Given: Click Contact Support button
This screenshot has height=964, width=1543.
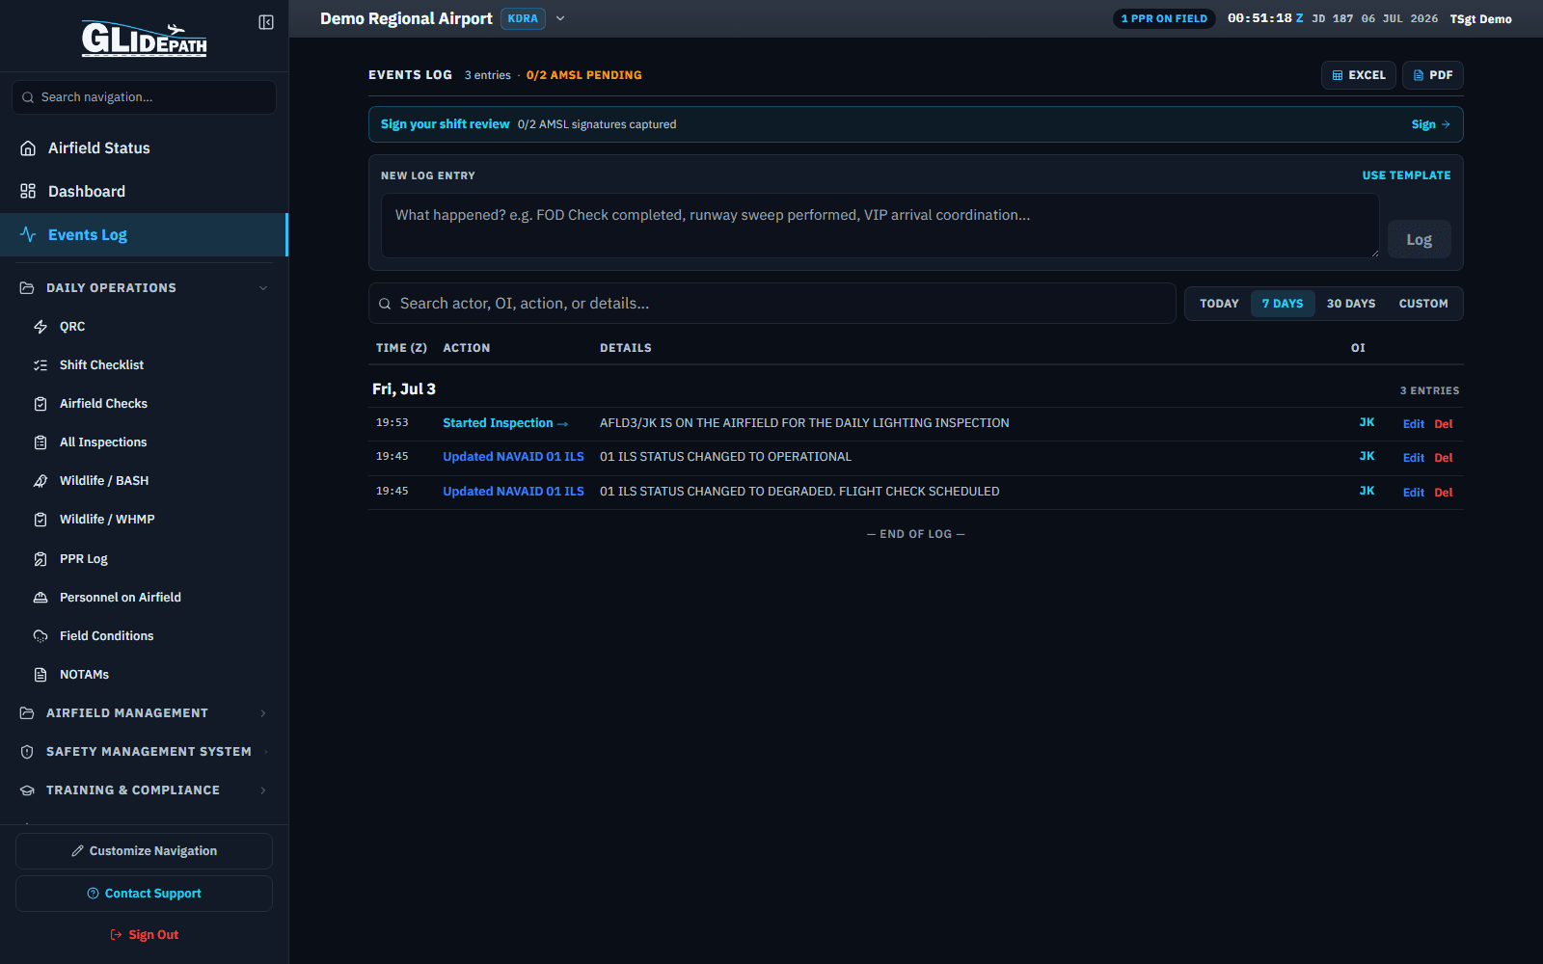Looking at the screenshot, I should coord(144,894).
